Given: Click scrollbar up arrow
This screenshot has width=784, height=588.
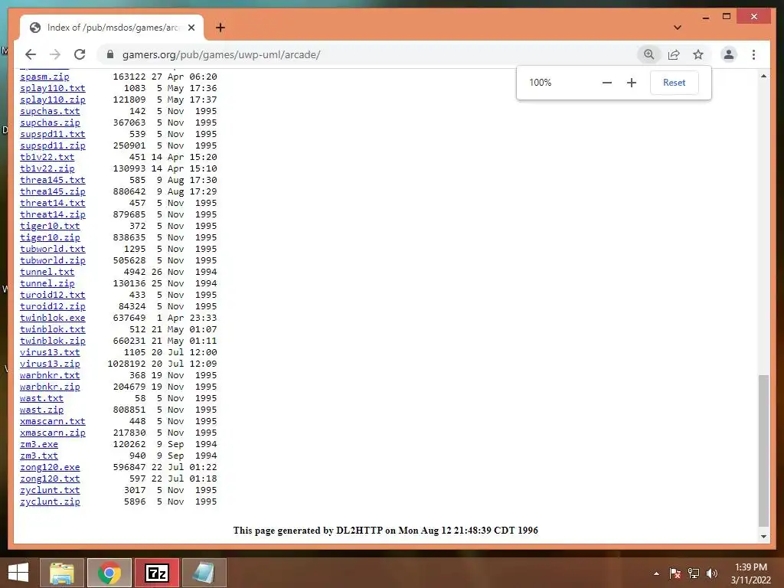Looking at the screenshot, I should [763, 76].
